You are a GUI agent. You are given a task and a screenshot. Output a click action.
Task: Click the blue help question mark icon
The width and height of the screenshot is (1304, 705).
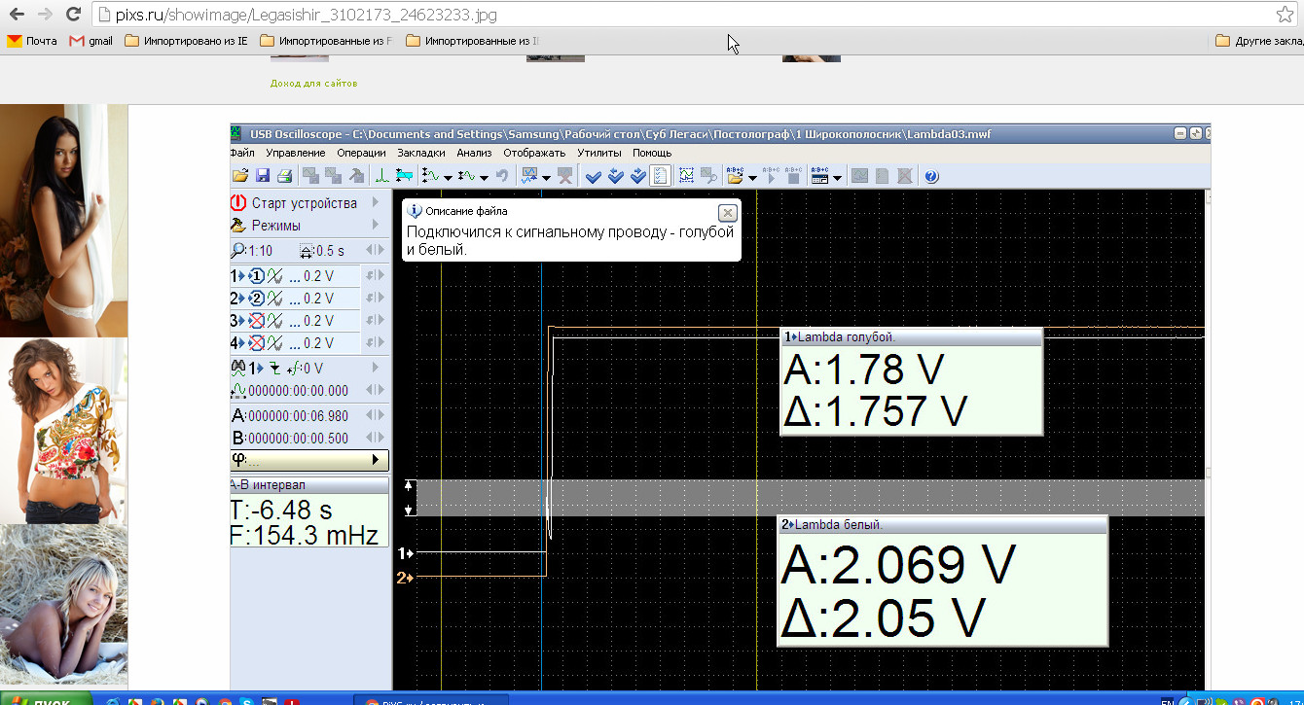pos(930,176)
